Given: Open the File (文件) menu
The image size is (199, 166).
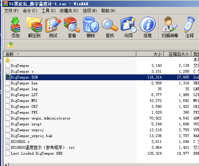Looking at the screenshot, I should (11, 11).
